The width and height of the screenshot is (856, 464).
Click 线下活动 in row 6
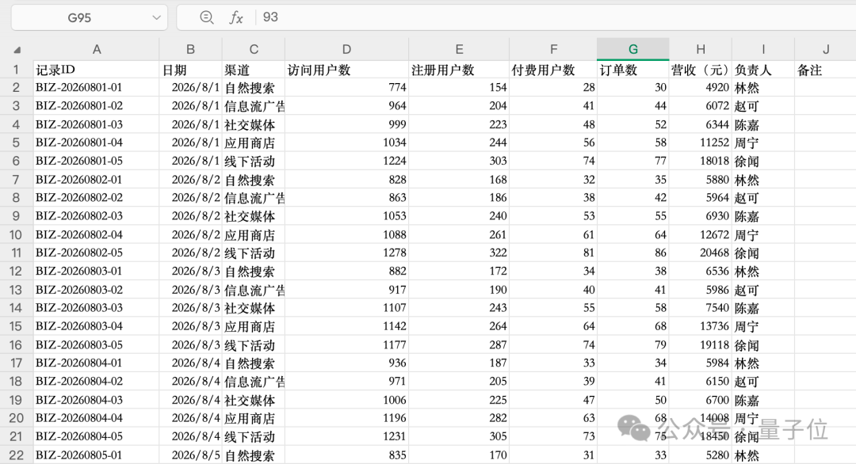point(254,161)
